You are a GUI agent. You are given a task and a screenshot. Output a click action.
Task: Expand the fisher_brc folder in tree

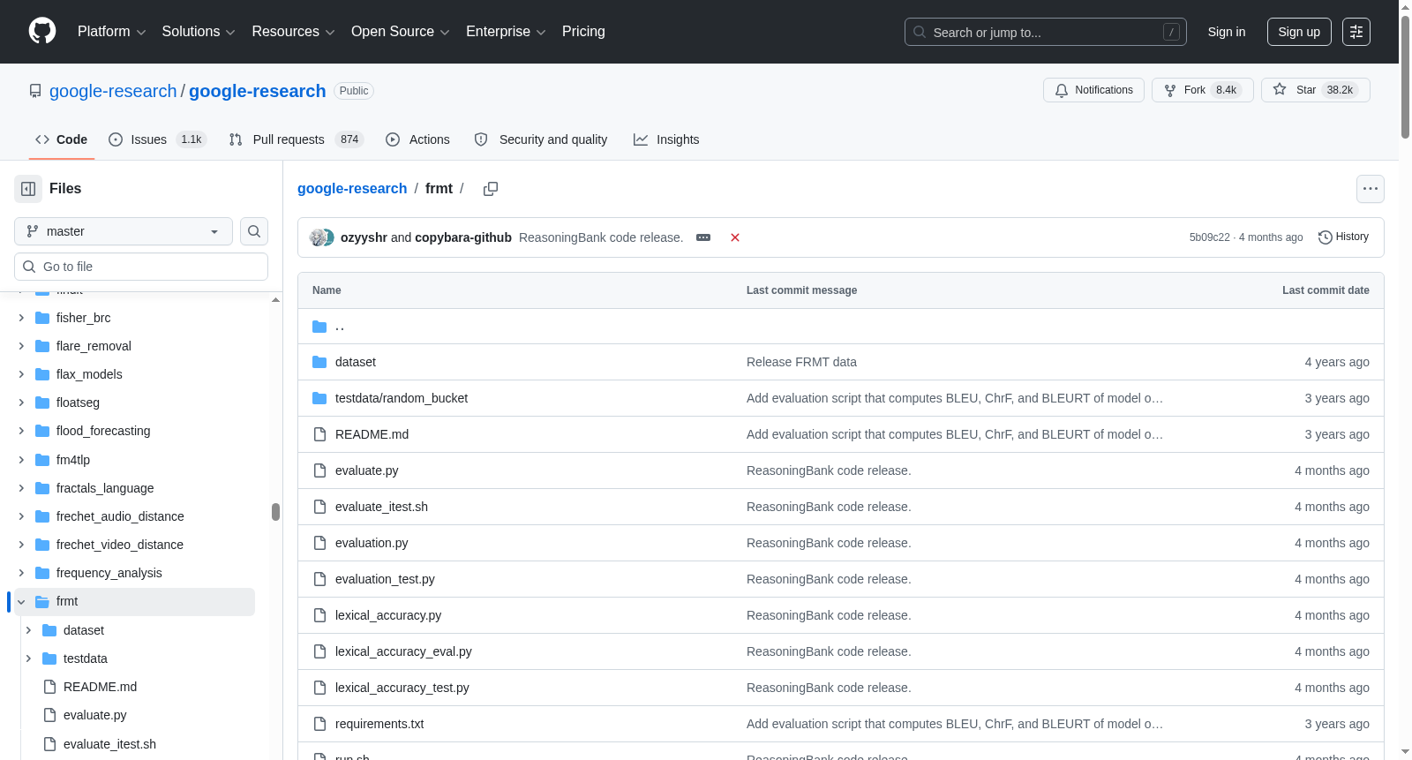coord(21,318)
